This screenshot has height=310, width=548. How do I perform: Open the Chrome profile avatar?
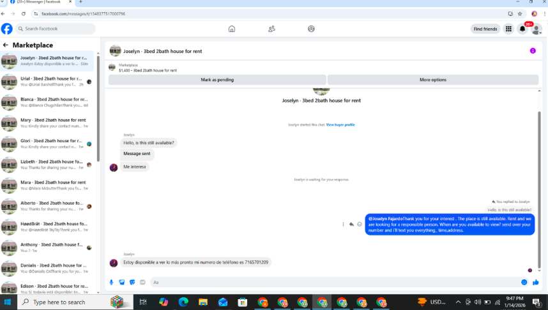pyautogui.click(x=534, y=13)
